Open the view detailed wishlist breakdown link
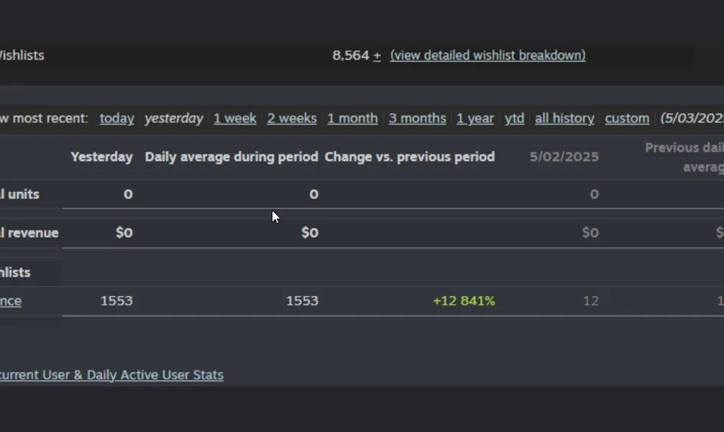The width and height of the screenshot is (724, 432). click(487, 55)
